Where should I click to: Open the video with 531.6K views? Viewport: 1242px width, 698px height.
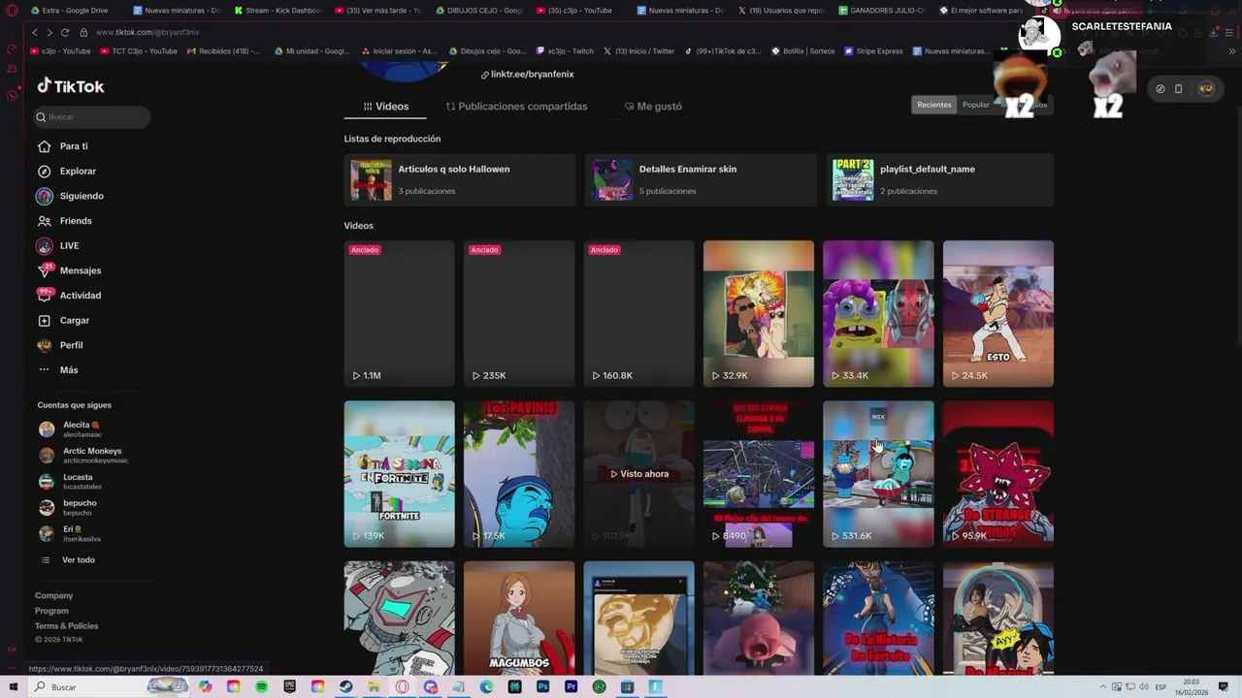pos(878,474)
